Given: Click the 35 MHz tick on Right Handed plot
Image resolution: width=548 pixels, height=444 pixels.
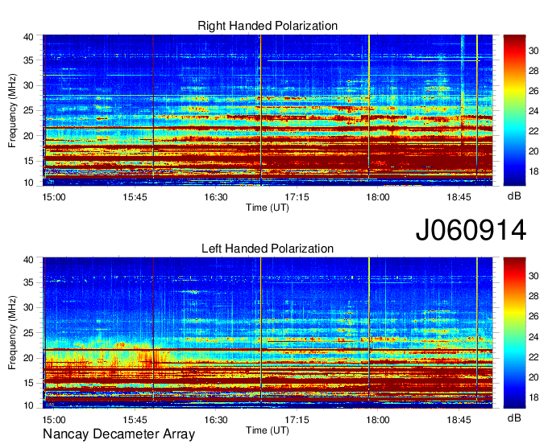Looking at the screenshot, I should click(x=28, y=60).
